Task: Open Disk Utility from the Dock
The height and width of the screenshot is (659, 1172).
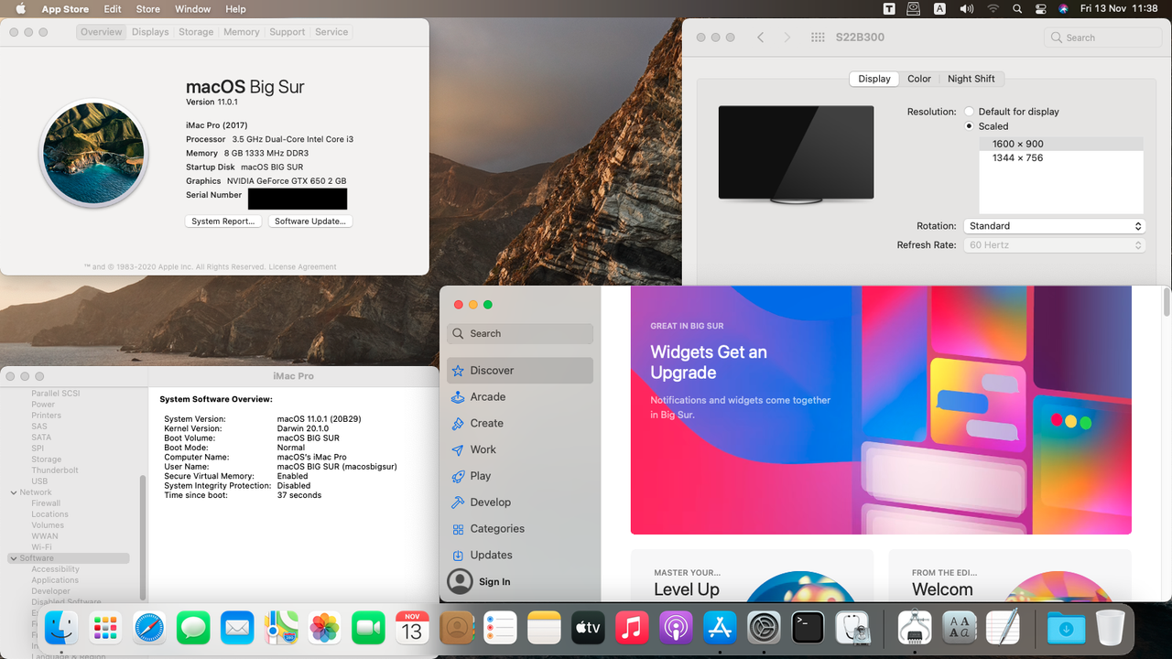Action: 852,628
